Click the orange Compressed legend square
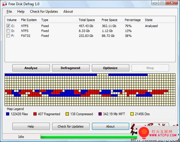Screen dimensions: 180x142 coord(67,114)
